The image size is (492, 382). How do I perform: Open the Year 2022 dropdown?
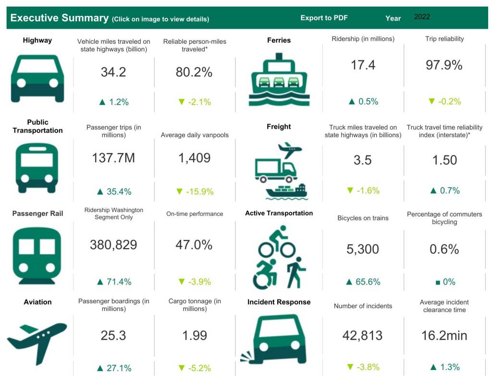pyautogui.click(x=422, y=17)
